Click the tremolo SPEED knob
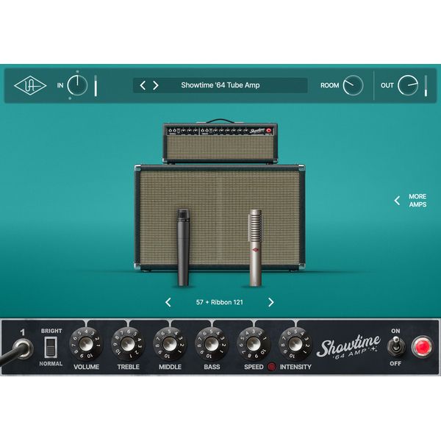Screen dimensions: 441x441 pos(254,344)
